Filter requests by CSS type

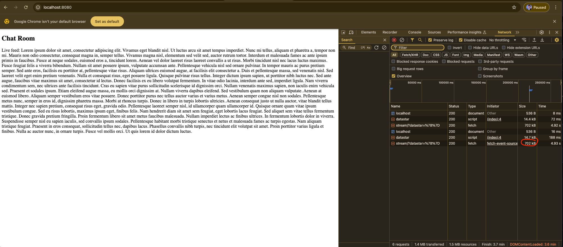pyautogui.click(x=436, y=55)
